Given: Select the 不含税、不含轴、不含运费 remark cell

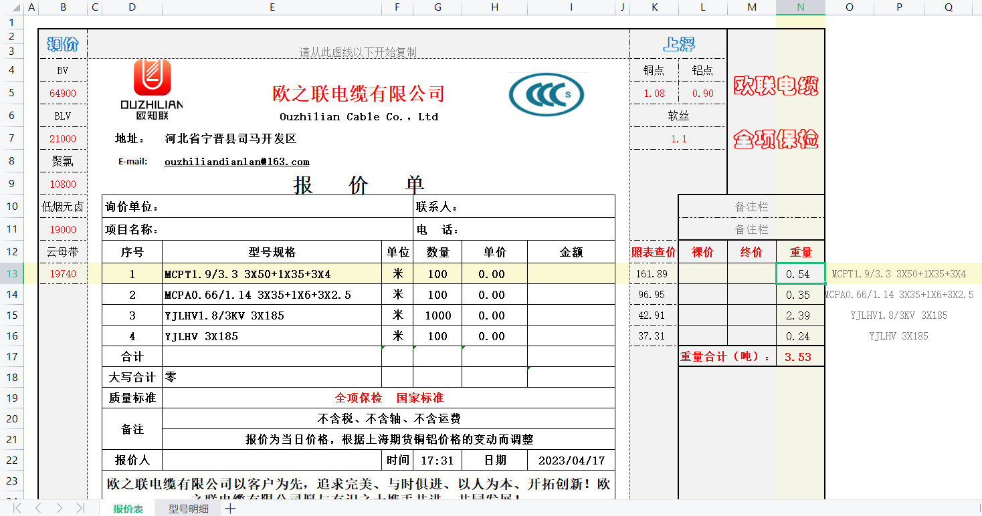Looking at the screenshot, I should [x=389, y=418].
